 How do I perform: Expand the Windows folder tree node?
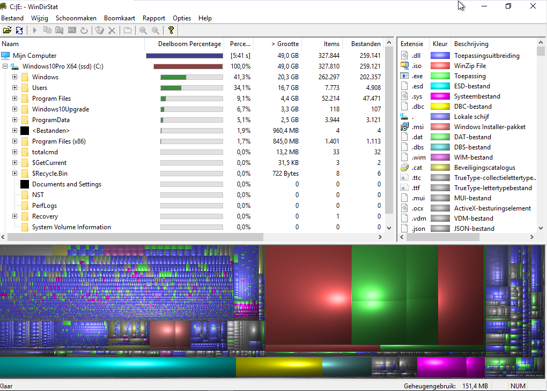(15, 77)
